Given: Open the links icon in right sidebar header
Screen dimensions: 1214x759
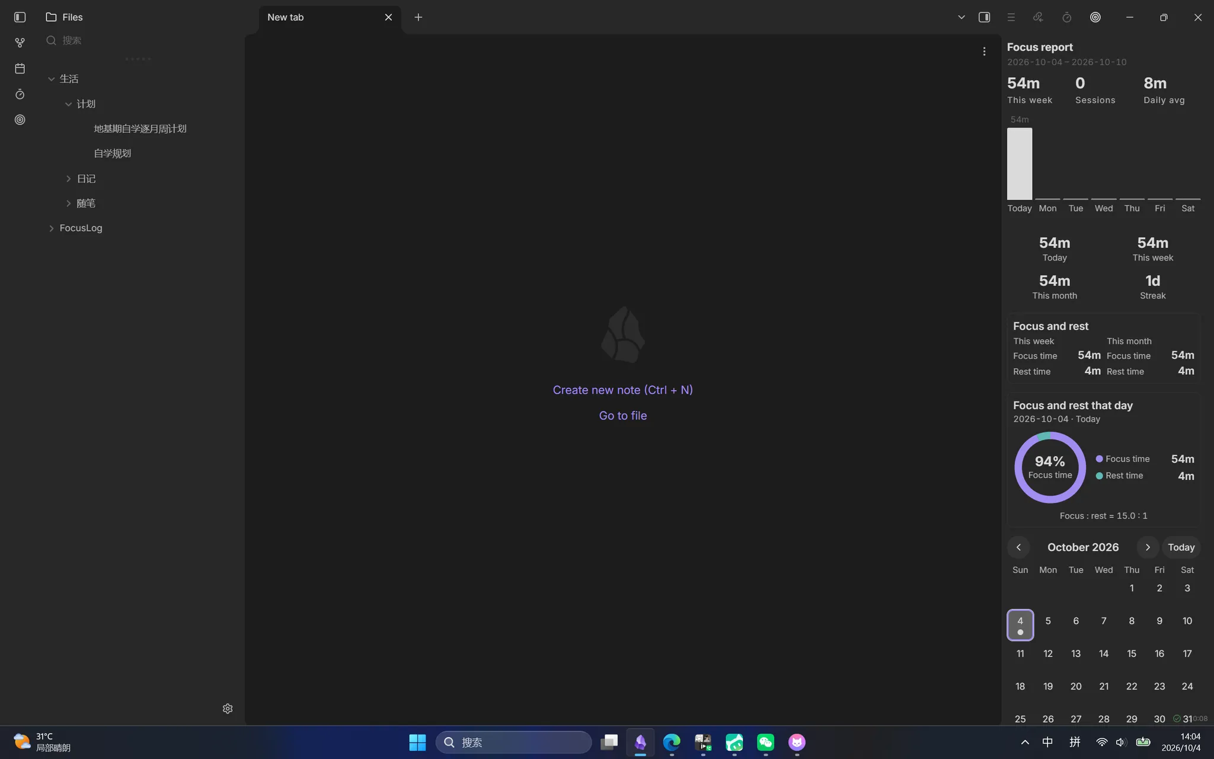Looking at the screenshot, I should 1038,17.
